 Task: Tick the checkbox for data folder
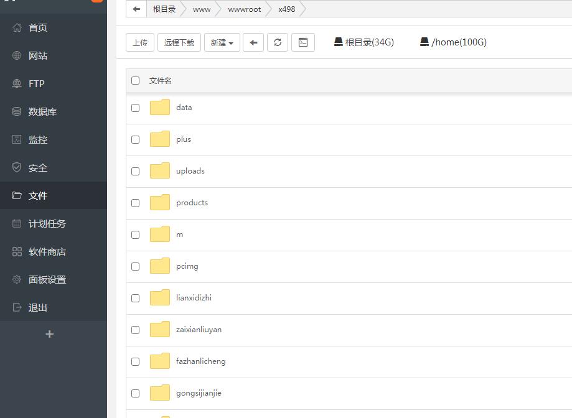(x=136, y=108)
